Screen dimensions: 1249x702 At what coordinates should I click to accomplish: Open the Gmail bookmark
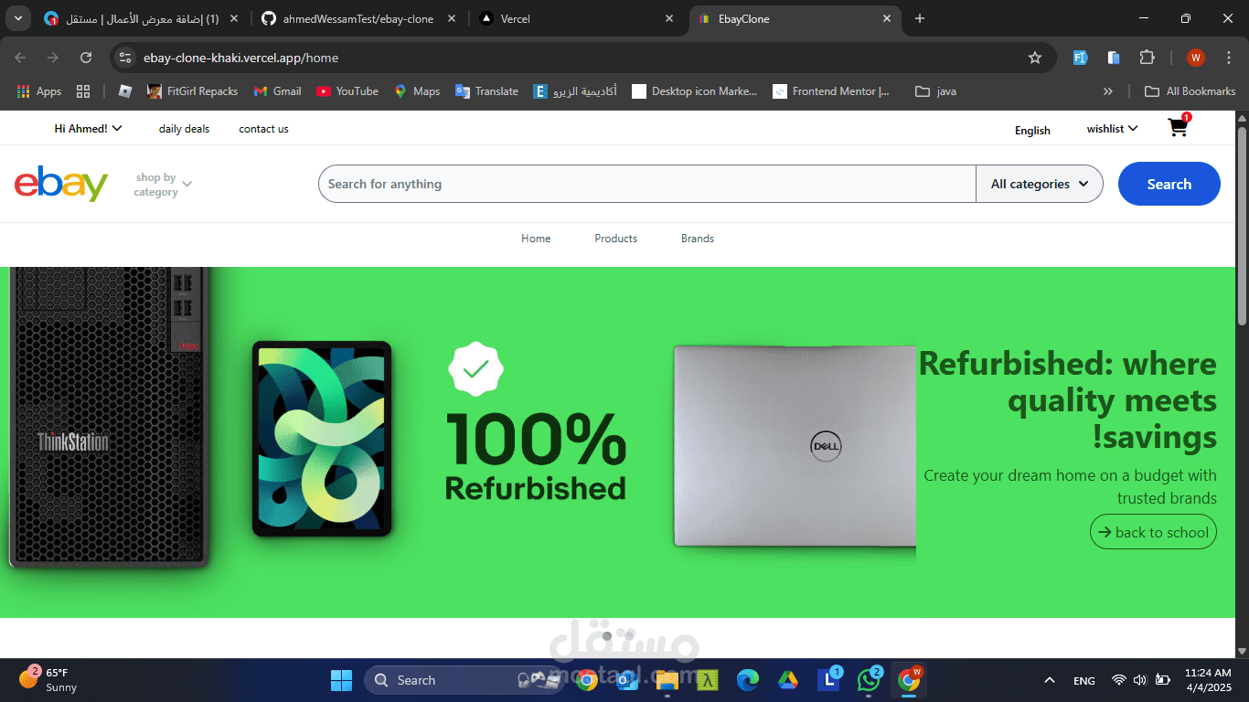[x=277, y=91]
